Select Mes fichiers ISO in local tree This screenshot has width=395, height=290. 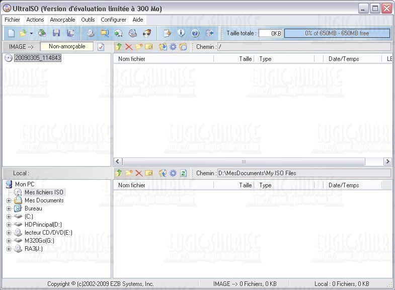click(x=44, y=192)
